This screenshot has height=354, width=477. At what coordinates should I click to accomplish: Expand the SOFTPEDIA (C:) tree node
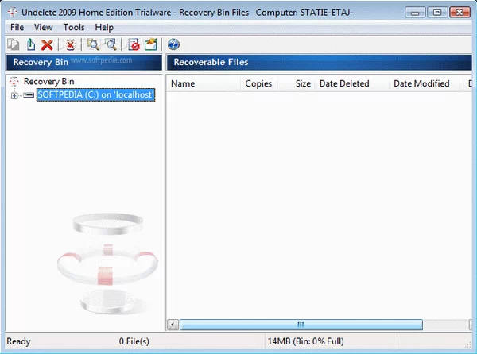point(14,95)
